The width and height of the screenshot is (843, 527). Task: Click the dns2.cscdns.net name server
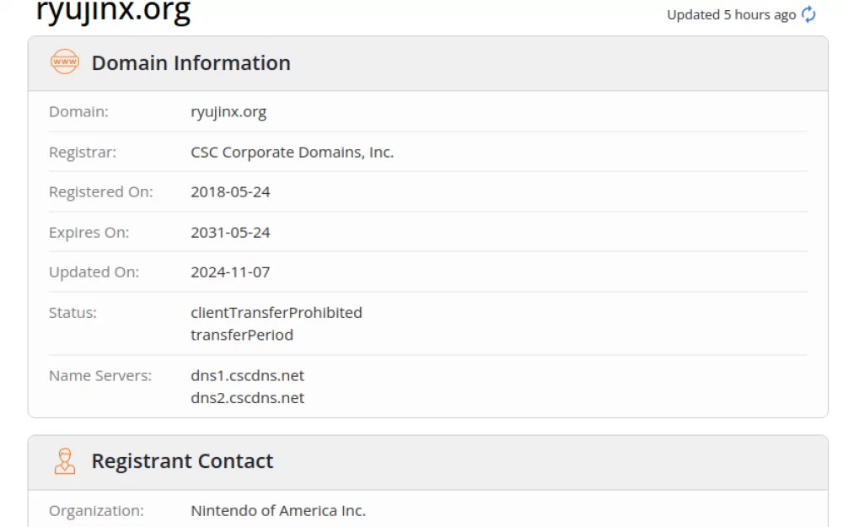[x=247, y=398]
